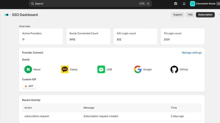
Task: Click the Time column header
Action: (x=174, y=108)
